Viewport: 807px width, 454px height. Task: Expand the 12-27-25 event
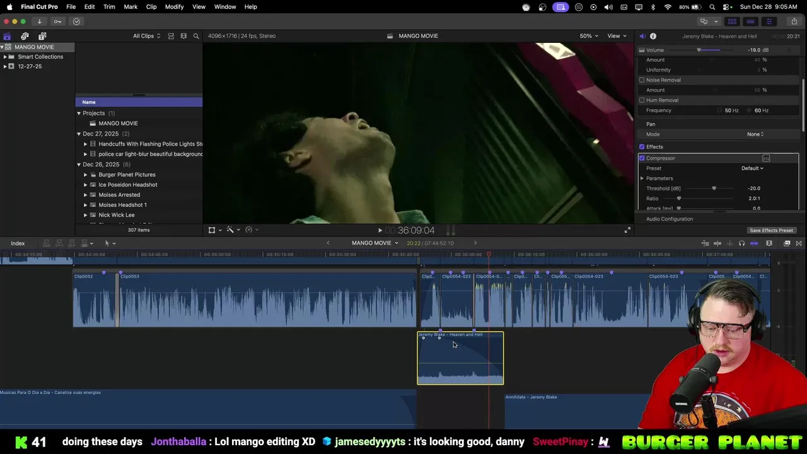(5, 66)
